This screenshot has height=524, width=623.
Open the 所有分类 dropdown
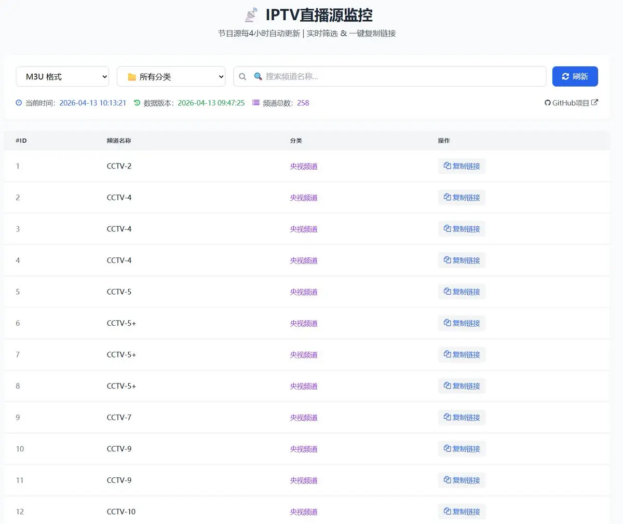[171, 76]
